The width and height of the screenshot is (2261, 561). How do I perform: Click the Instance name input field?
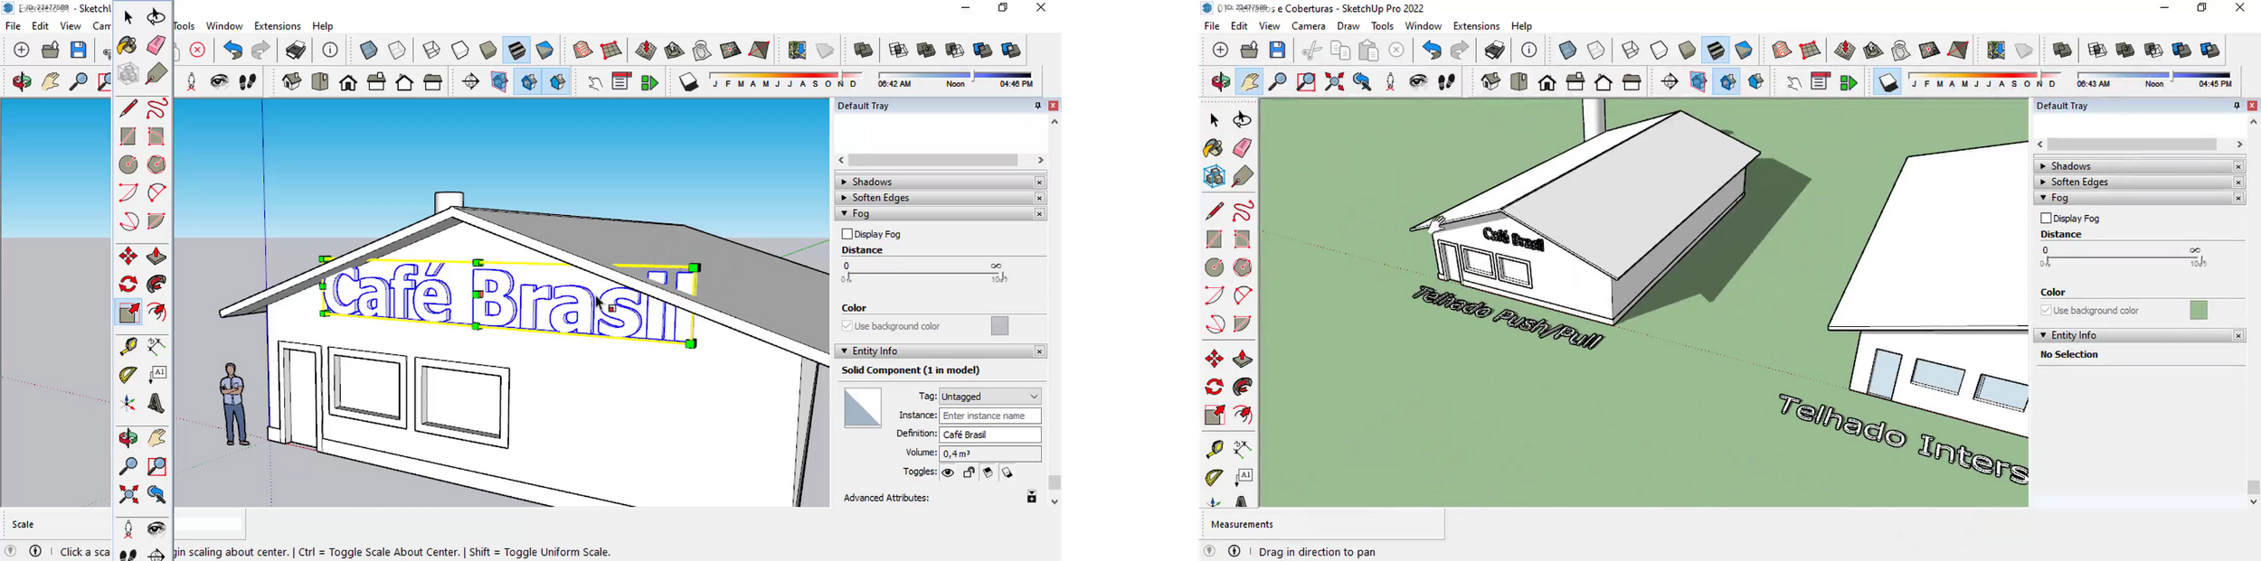990,416
